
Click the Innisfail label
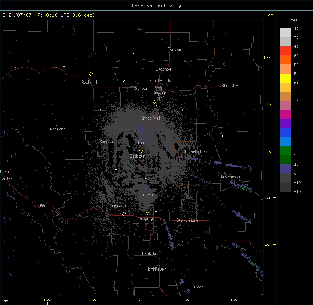151,118
